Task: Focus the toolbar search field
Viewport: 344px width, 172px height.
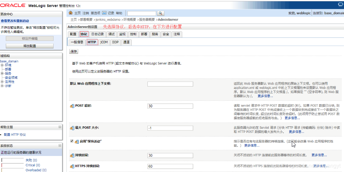Action: 142,13
